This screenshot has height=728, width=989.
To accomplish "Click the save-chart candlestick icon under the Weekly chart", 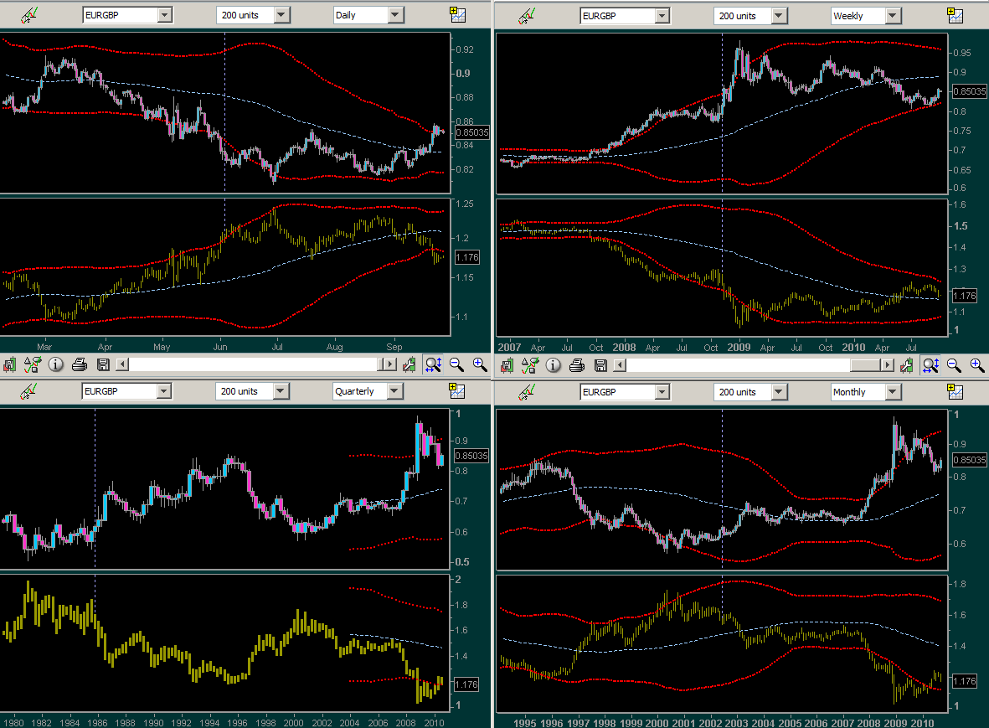I will (x=507, y=365).
